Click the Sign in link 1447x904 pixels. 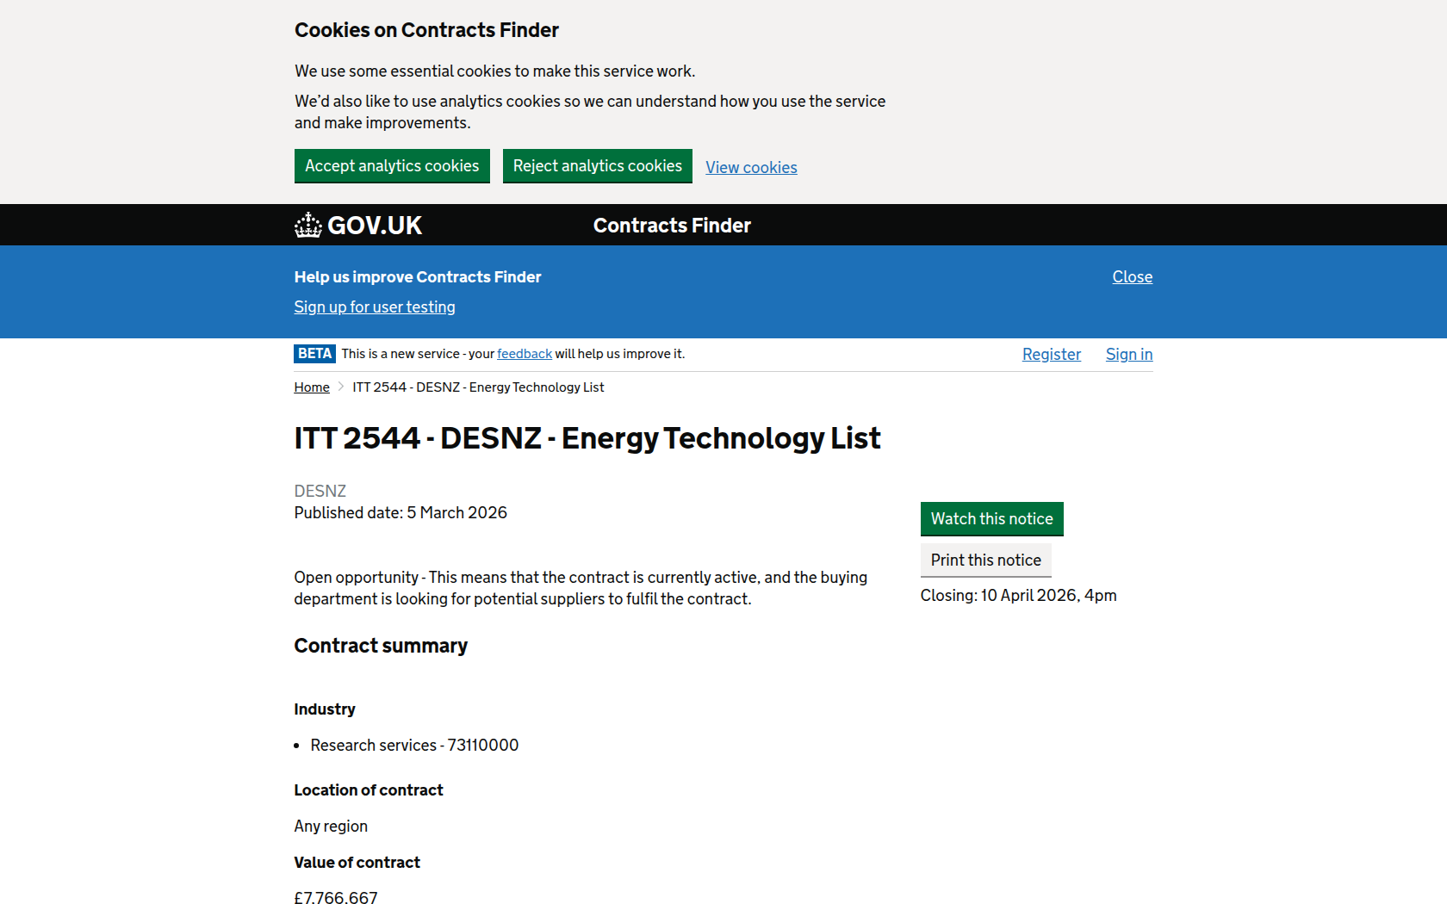(x=1128, y=355)
